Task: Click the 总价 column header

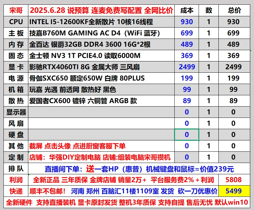Action: (234, 10)
